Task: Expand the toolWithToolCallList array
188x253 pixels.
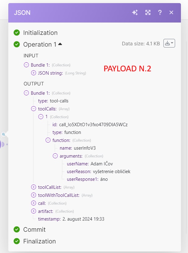Action: click(33, 195)
